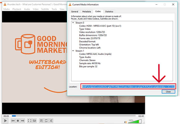Minimize the Current Media Information window
180x124 pixels.
pos(156,4)
